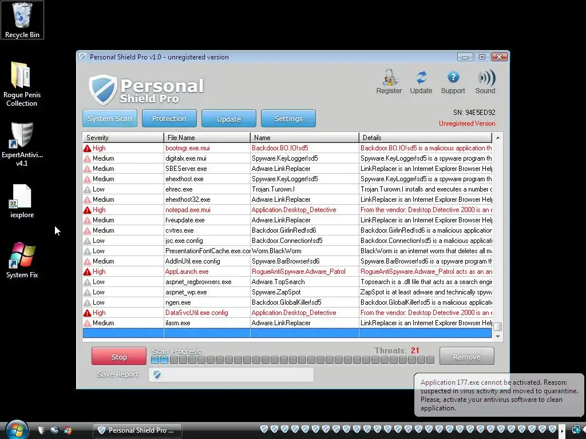Image resolution: width=586 pixels, height=439 pixels.
Task: Select the ExpertAntivirus v4.1 desktop shortcut
Action: click(x=22, y=144)
